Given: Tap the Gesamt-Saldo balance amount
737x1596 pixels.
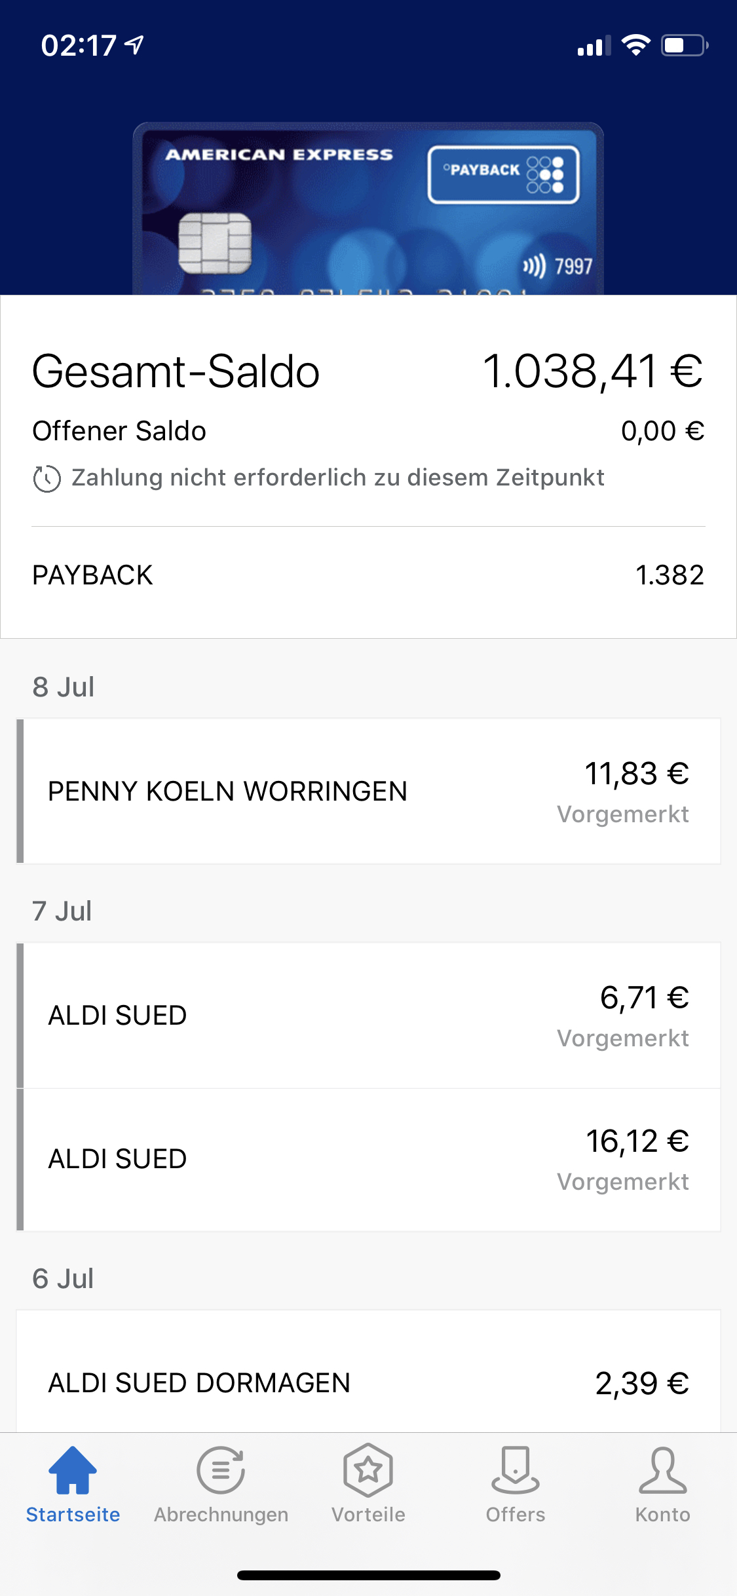Looking at the screenshot, I should pos(592,371).
